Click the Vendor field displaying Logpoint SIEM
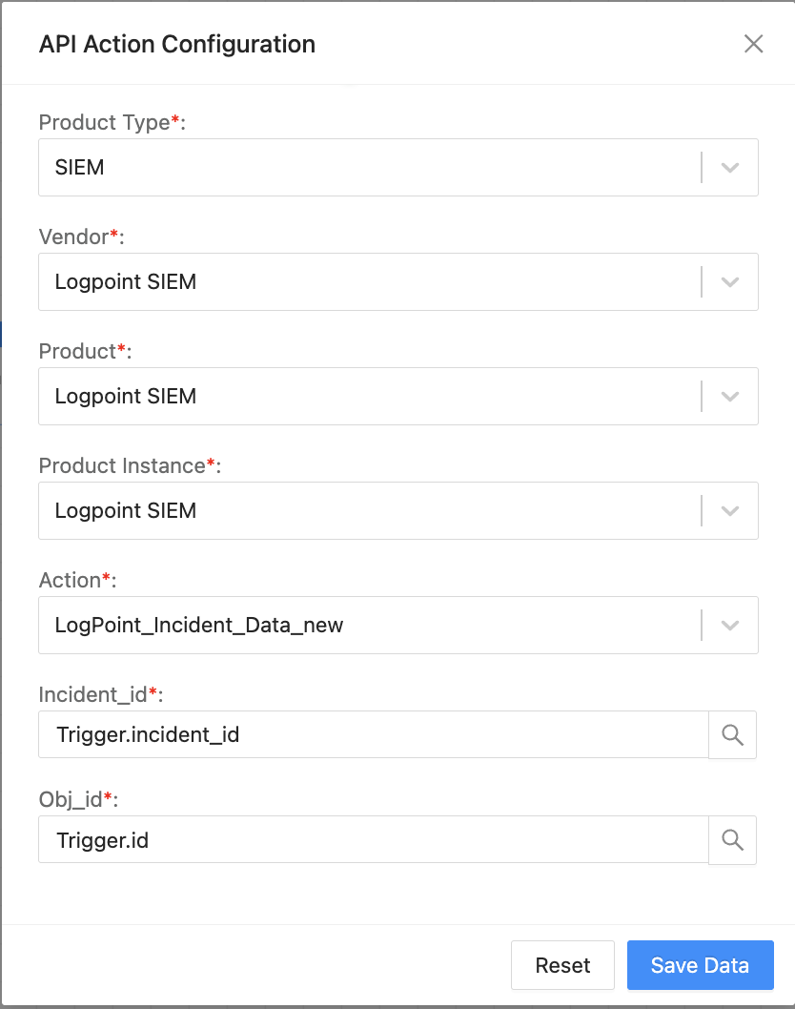The image size is (795, 1009). [x=125, y=281]
